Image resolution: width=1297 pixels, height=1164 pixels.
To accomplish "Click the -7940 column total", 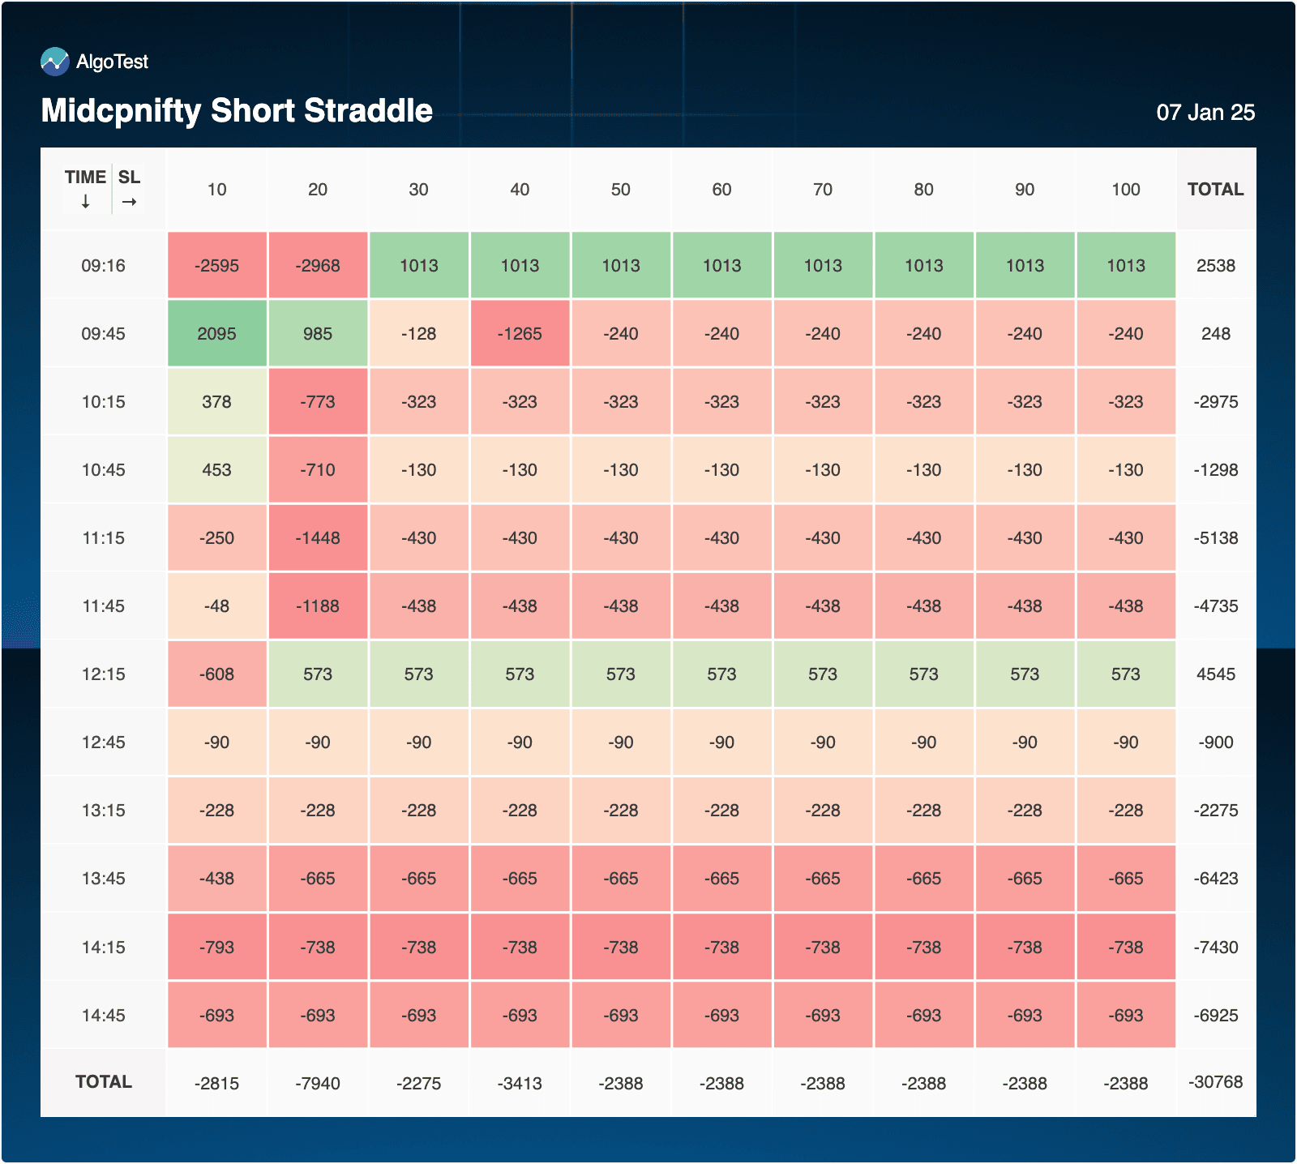I will [x=318, y=1084].
